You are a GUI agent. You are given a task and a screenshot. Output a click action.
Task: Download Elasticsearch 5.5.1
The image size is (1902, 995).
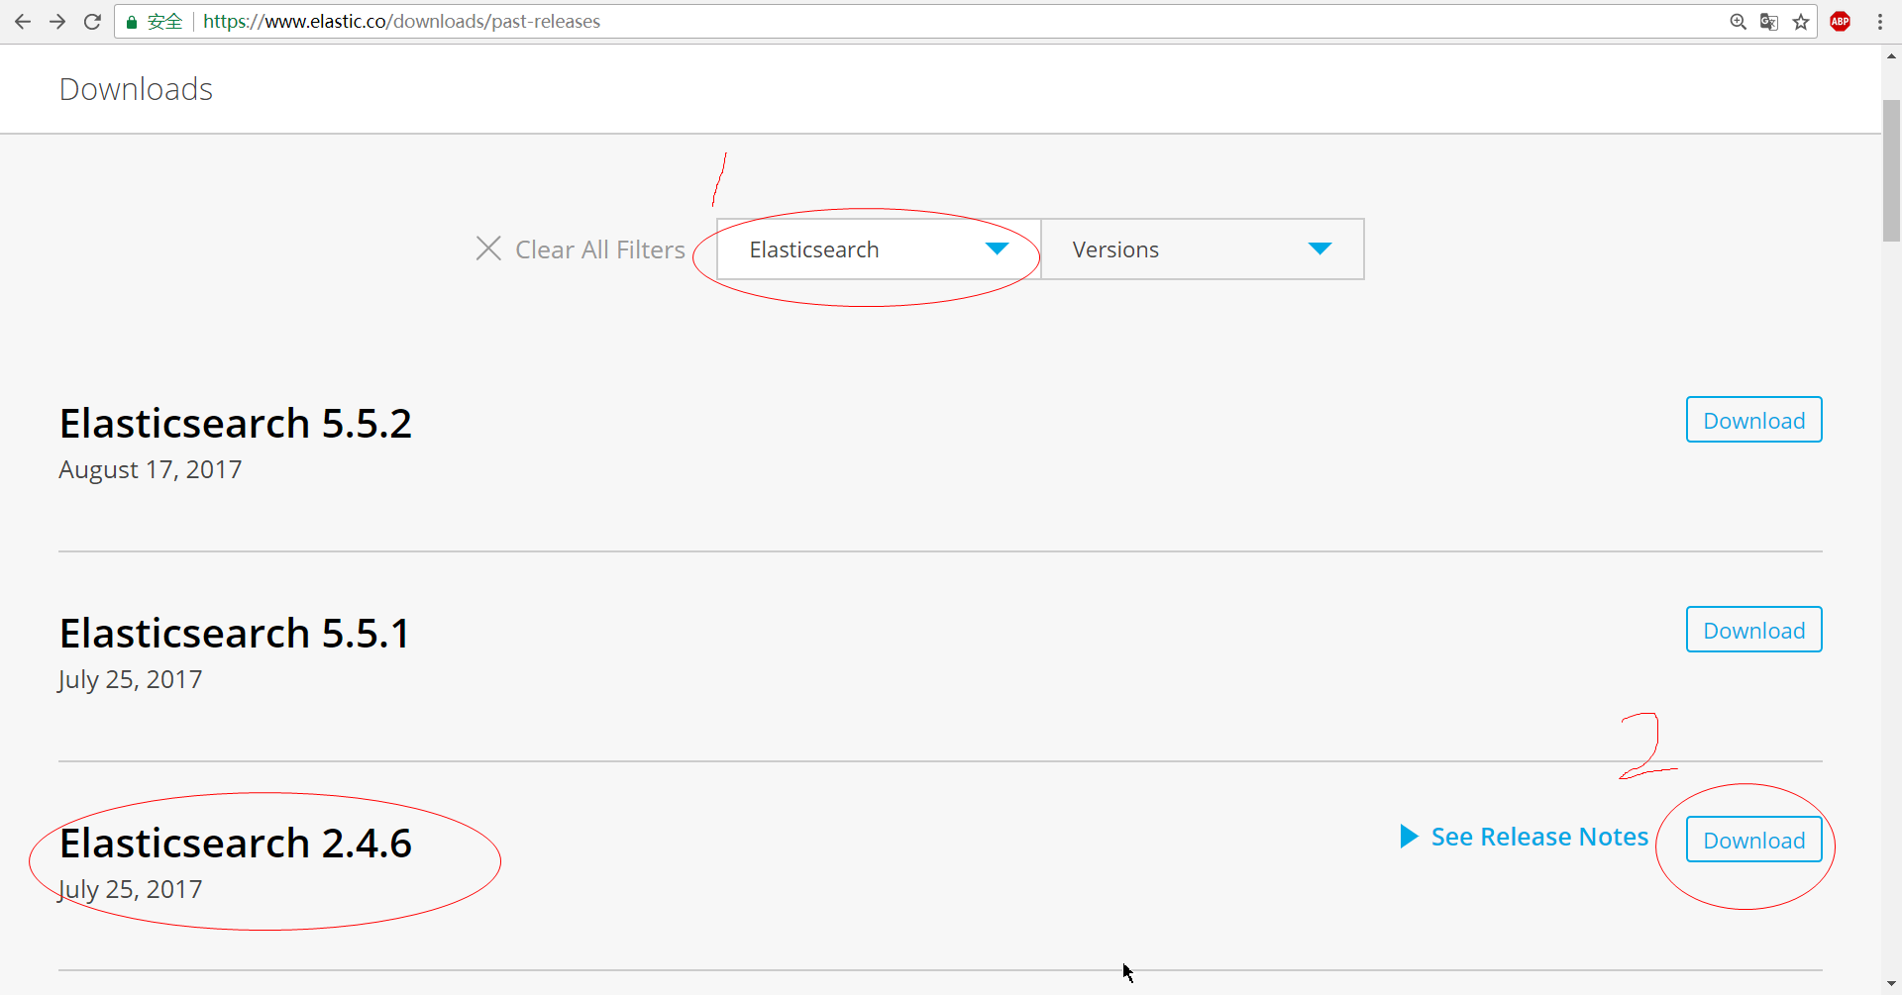click(1753, 630)
